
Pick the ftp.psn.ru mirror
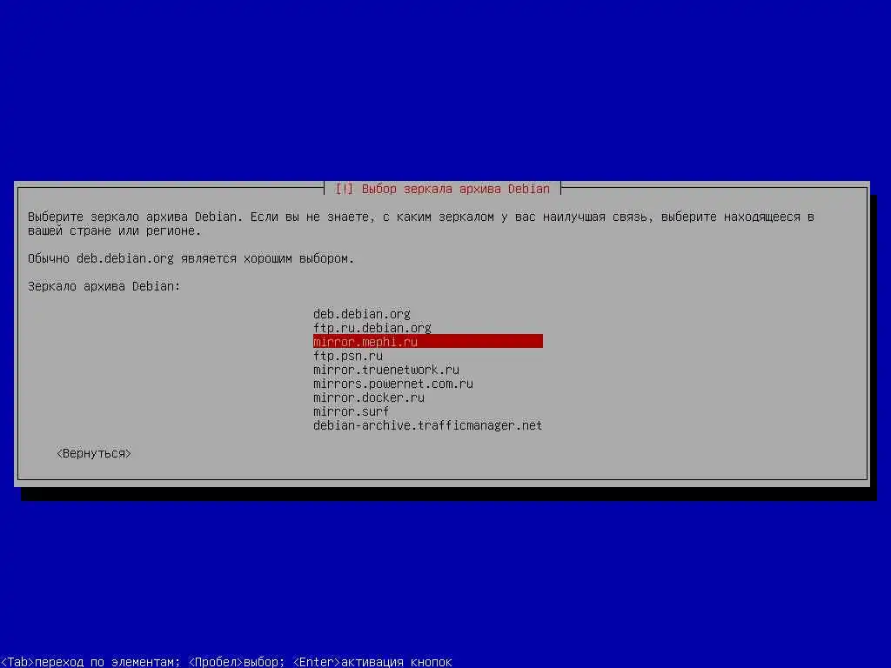(x=428, y=356)
